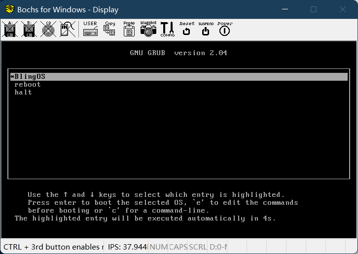Image resolution: width=358 pixels, height=254 pixels.
Task: Click the GNU GRUB version 2.04 title
Action: tap(179, 53)
